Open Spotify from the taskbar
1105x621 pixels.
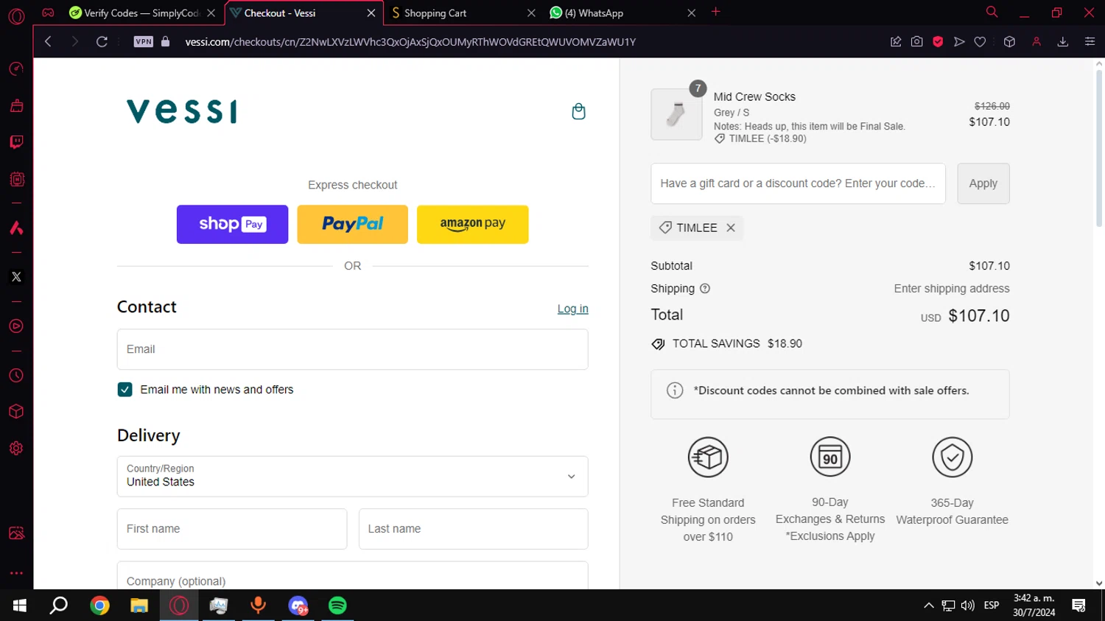tap(337, 606)
